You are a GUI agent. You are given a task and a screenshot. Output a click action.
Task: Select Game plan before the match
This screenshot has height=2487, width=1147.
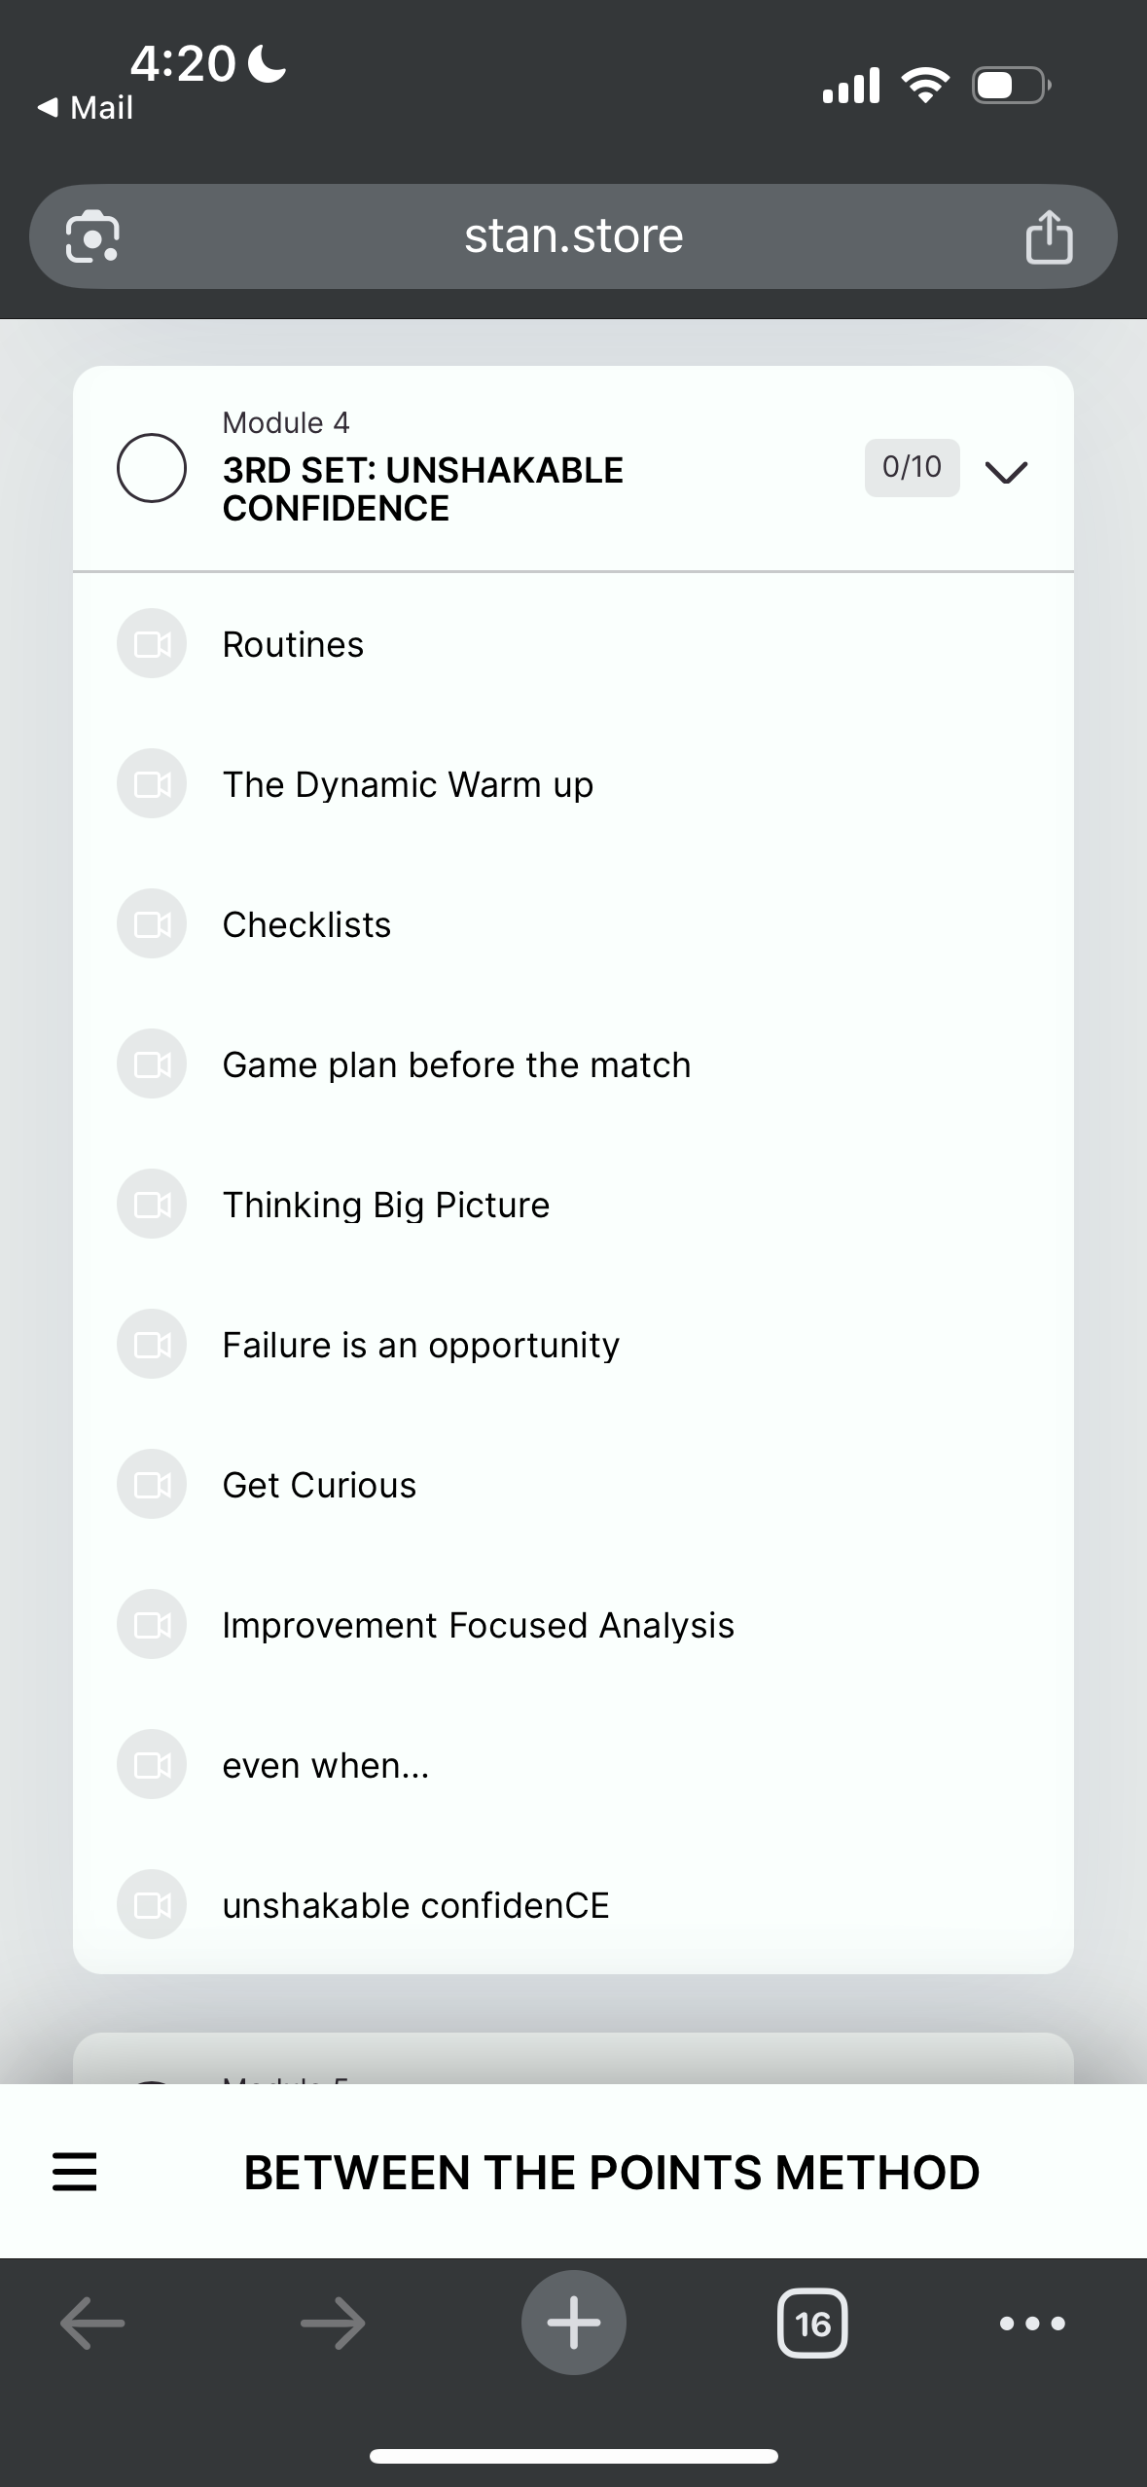pos(456,1064)
